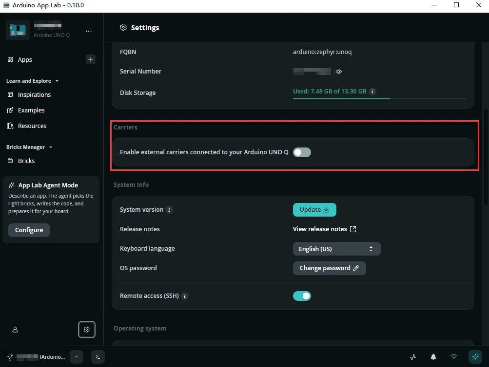Open the board selector dropdown arrow
Image resolution: width=489 pixels, height=367 pixels.
click(77, 357)
